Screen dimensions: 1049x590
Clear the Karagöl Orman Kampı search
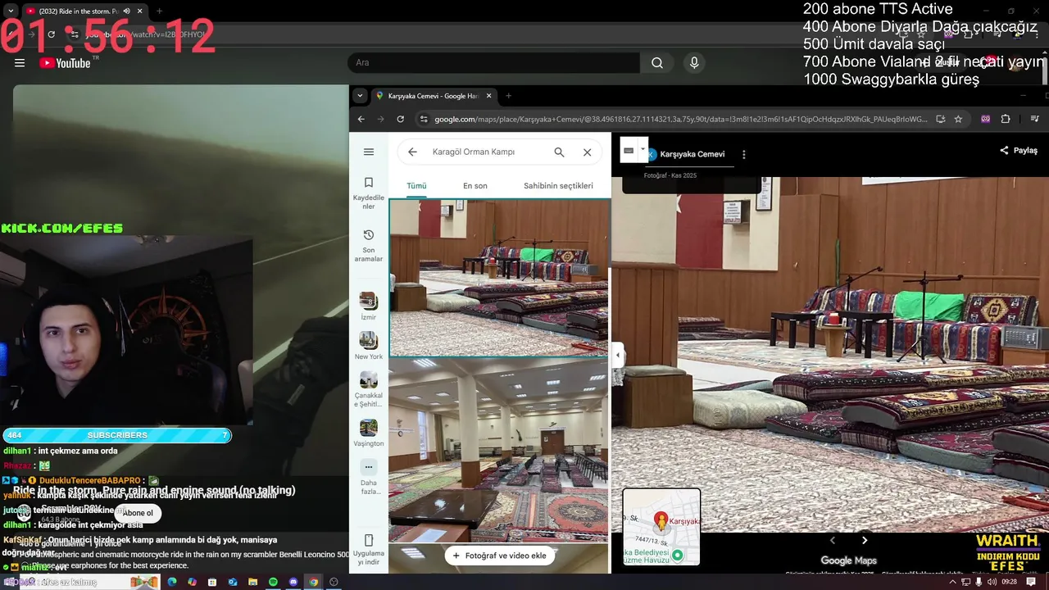pyautogui.click(x=587, y=152)
